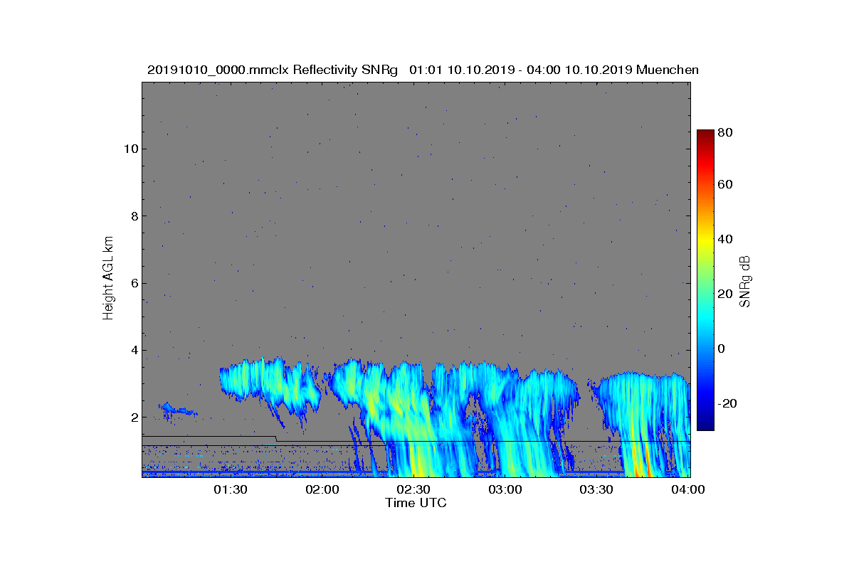Click the height tick label 4
Image resolution: width=854 pixels, height=569 pixels.
click(134, 350)
